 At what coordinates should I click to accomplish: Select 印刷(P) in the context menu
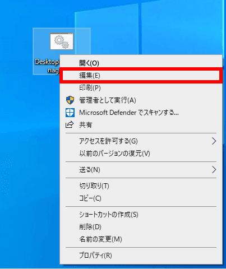click(141, 88)
